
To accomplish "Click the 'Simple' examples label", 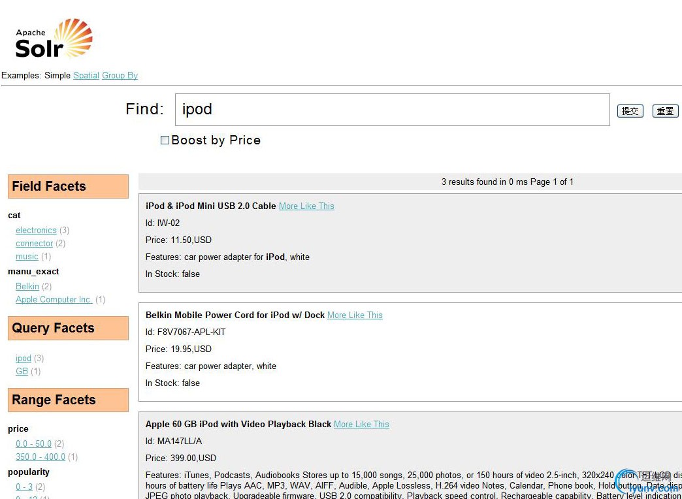I will pyautogui.click(x=57, y=75).
